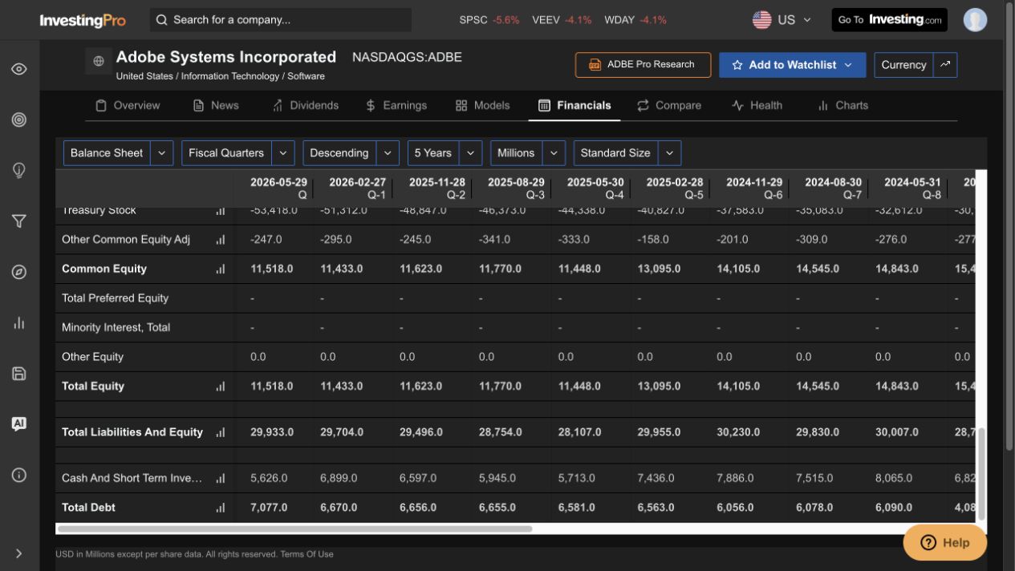Viewport: 1015px width, 571px height.
Task: Click Minority Interest, Total row label
Action: (116, 328)
